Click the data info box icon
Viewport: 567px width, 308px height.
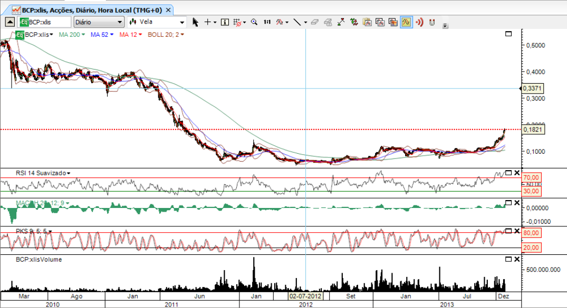[x=225, y=22]
